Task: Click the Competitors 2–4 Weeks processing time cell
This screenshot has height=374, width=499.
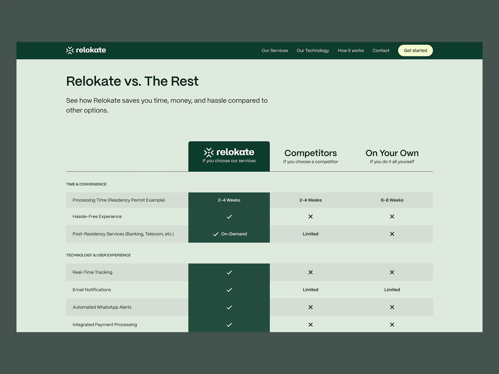Action: [310, 200]
